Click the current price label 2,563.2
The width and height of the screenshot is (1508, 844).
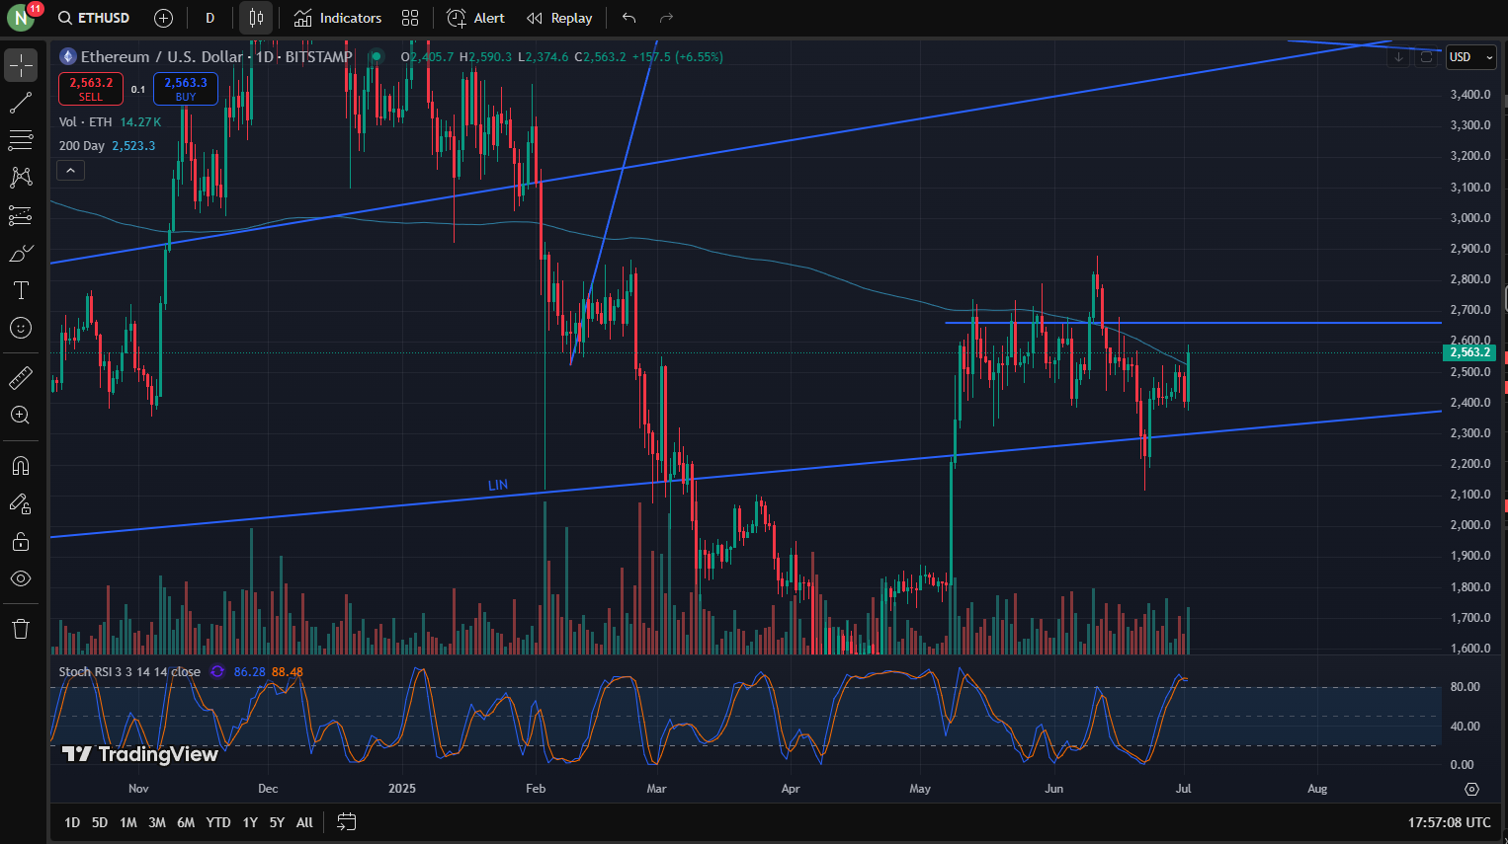click(x=1469, y=352)
